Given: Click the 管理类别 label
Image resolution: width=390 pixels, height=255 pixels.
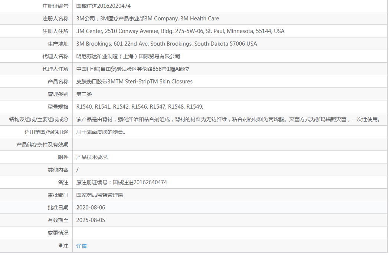Looking at the screenshot, I should (58, 94).
